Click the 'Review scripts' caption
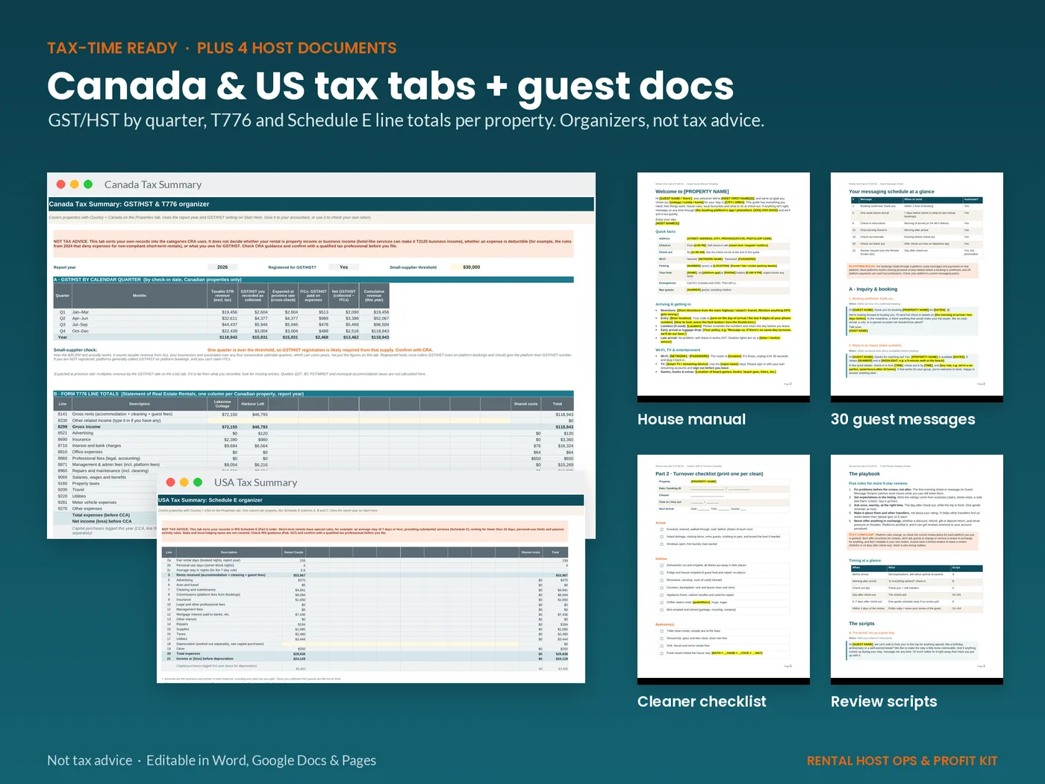Viewport: 1045px width, 784px height. (884, 702)
